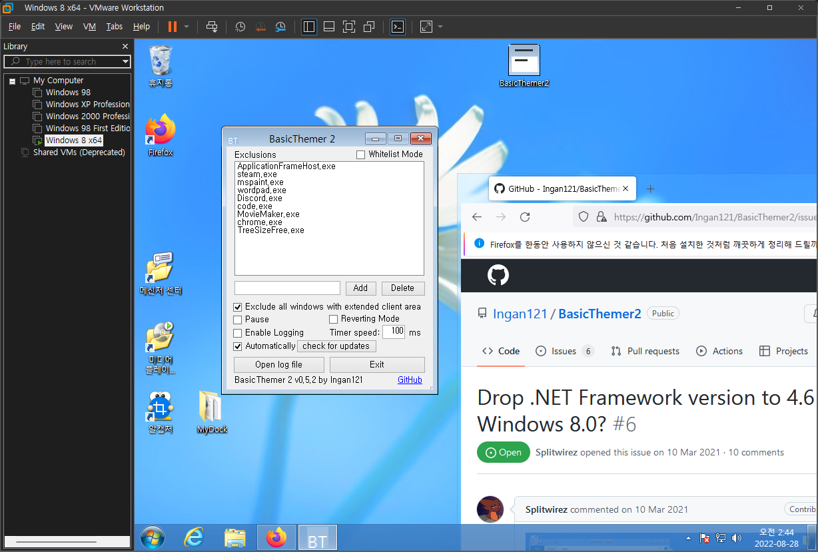Enter full screen mode icon
The image size is (818, 552).
(349, 27)
